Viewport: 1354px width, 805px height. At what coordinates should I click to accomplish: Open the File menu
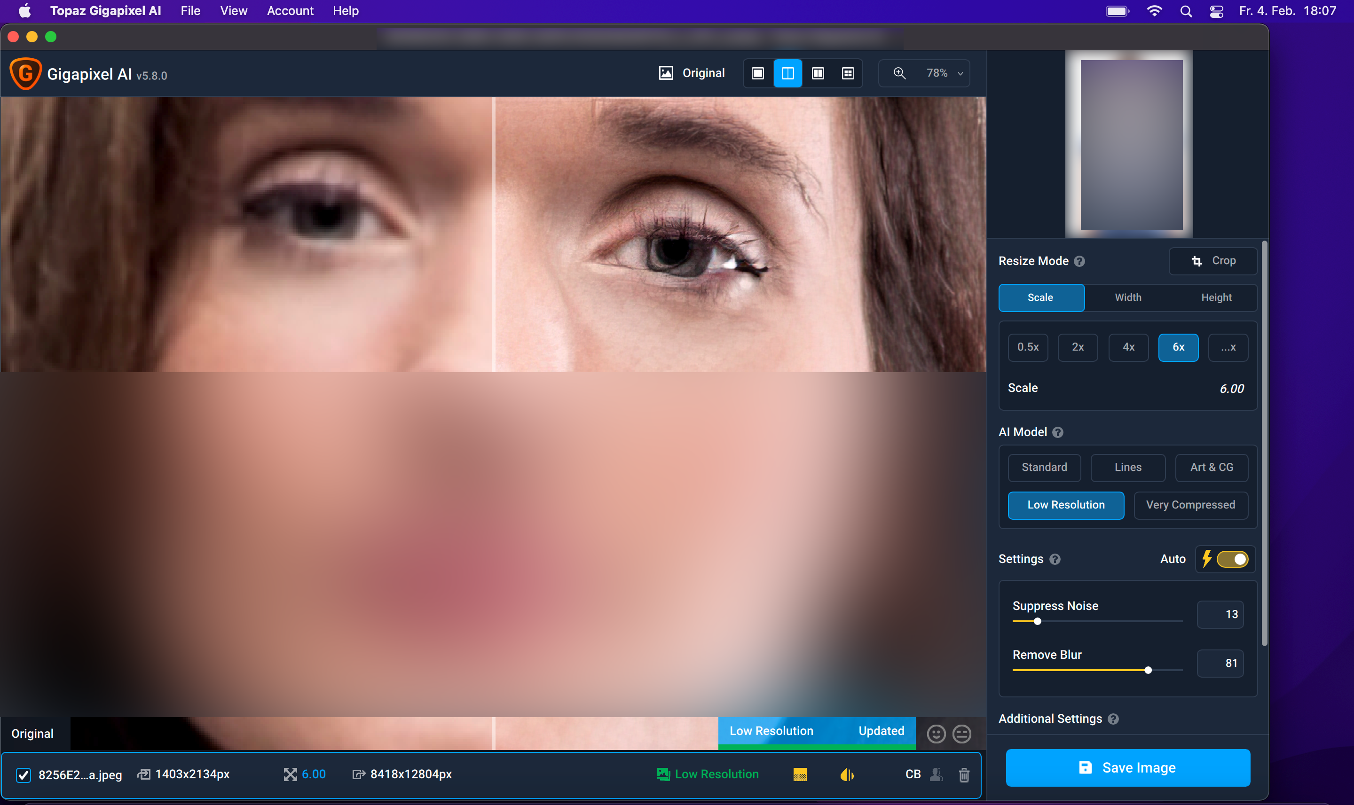(190, 11)
